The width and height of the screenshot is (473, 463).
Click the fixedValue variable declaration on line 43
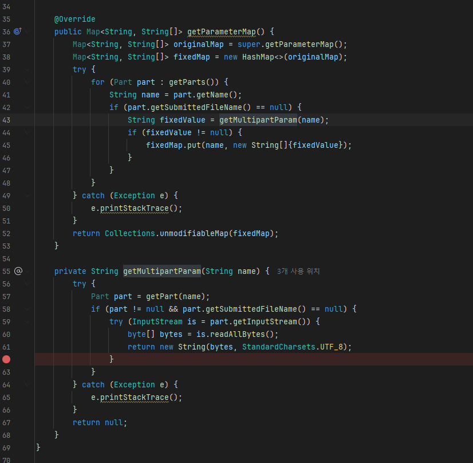(x=183, y=120)
